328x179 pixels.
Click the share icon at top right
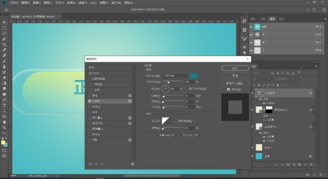point(324,10)
